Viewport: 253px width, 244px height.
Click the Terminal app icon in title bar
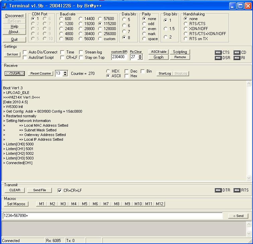pos(5,6)
